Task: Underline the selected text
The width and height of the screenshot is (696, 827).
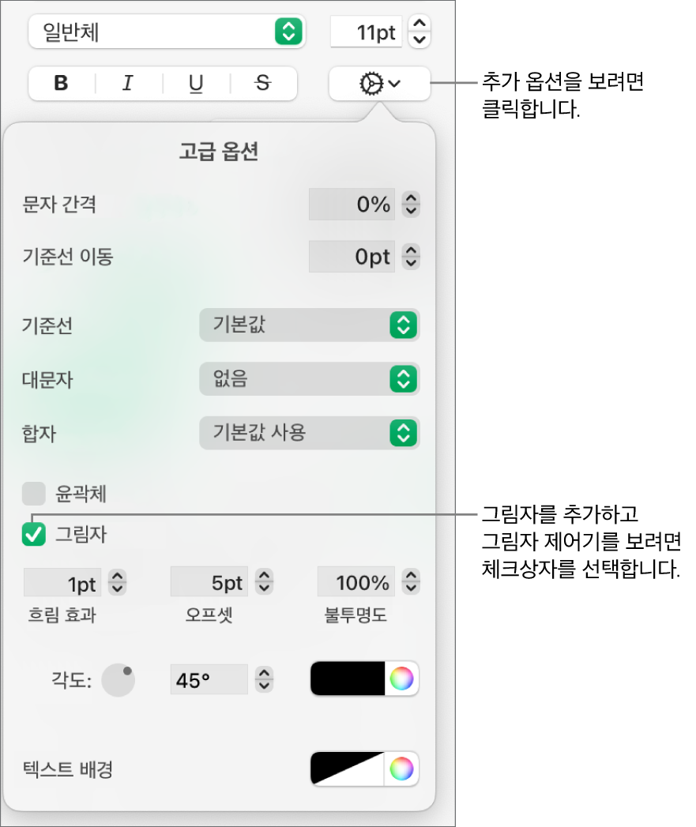Action: 196,84
